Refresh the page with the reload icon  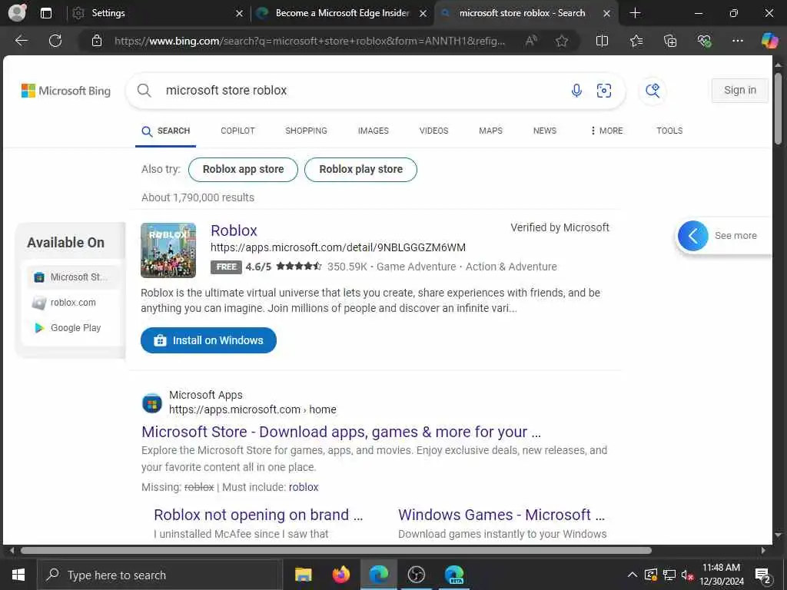coord(55,41)
